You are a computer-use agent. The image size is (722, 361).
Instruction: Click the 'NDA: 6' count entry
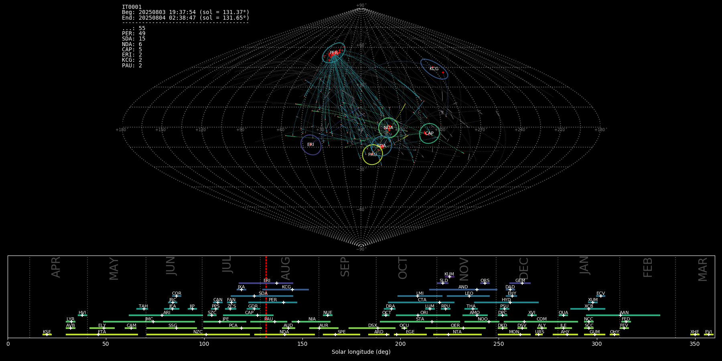point(132,45)
